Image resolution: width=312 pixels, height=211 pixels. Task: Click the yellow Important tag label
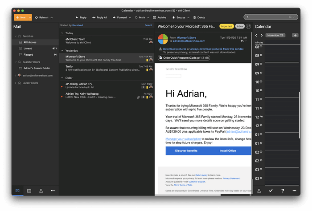click(x=226, y=27)
